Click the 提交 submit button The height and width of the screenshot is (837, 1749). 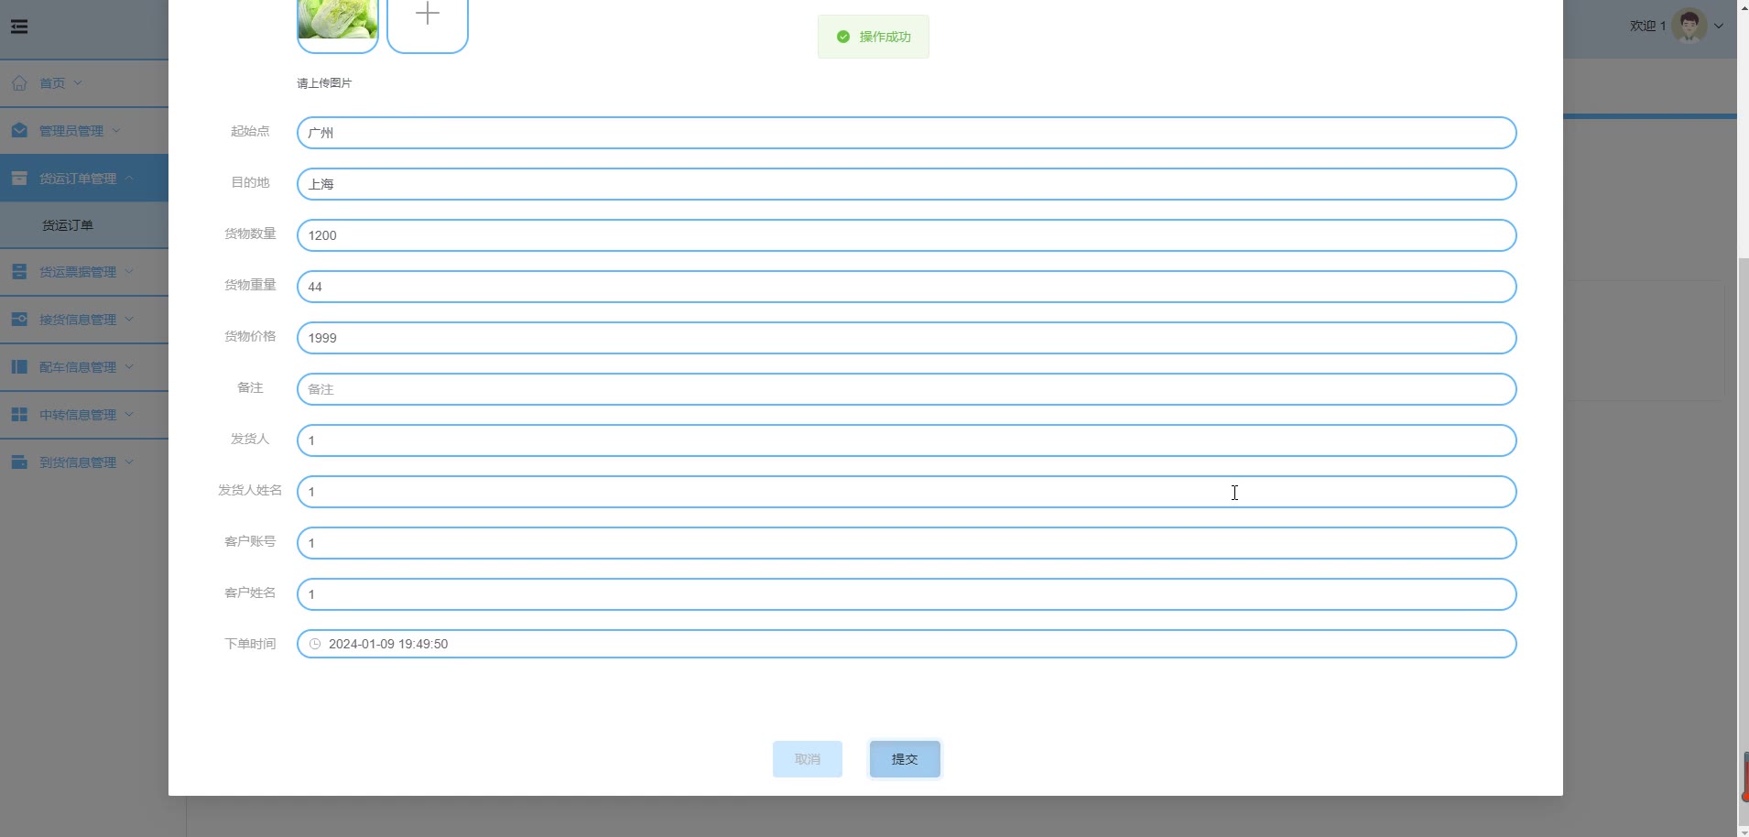pyautogui.click(x=905, y=759)
